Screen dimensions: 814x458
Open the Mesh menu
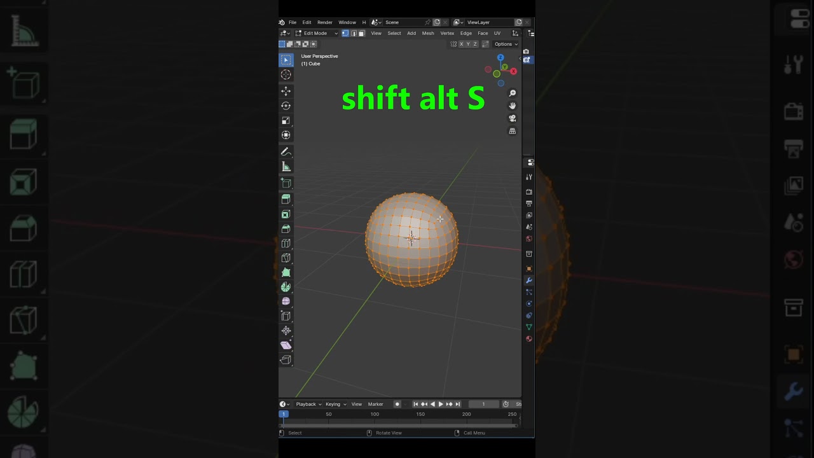(x=428, y=33)
